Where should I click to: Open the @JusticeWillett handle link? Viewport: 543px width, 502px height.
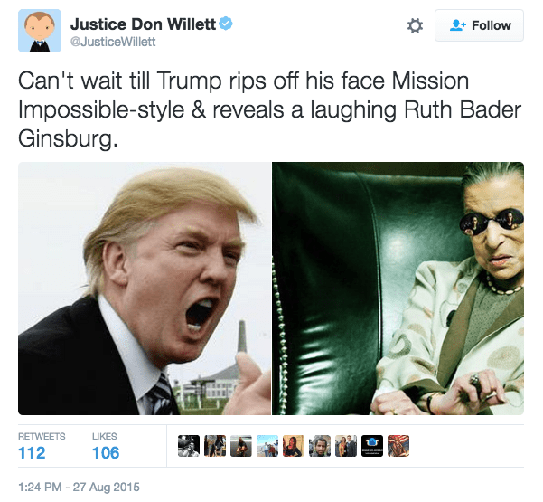tap(113, 42)
